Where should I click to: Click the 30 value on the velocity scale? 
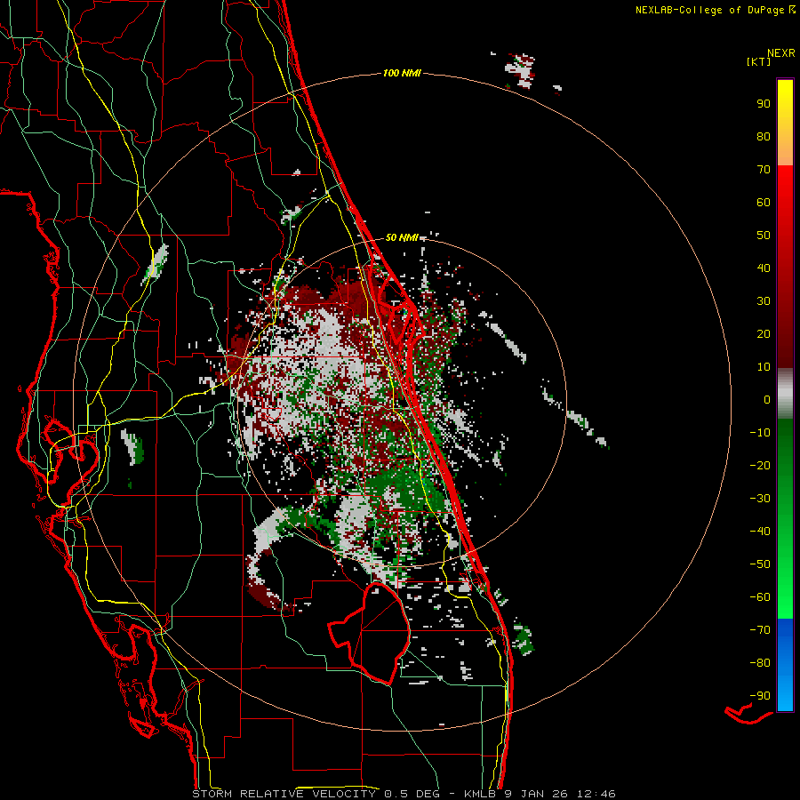point(764,301)
